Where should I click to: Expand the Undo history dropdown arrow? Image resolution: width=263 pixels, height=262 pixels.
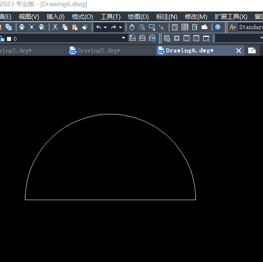point(106,27)
